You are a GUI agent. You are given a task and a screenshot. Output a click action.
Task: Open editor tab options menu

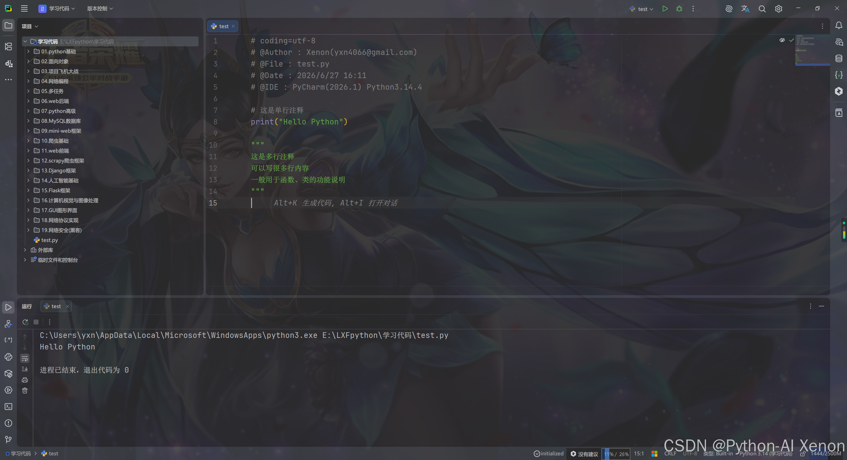(x=823, y=26)
